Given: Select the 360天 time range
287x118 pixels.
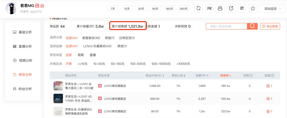Looking at the screenshot, I should (x=184, y=9).
